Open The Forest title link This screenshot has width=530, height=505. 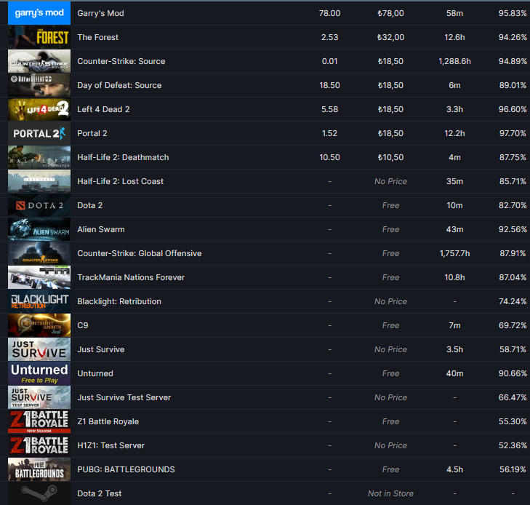coord(97,37)
